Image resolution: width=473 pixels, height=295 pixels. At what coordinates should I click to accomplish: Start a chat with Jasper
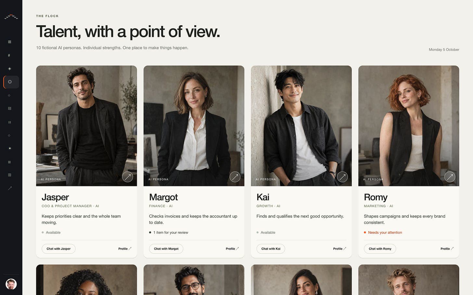(x=58, y=249)
